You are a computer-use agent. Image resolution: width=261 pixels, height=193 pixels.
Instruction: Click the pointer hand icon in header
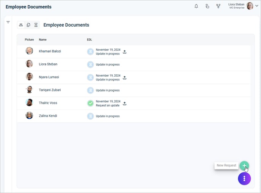[207, 6]
